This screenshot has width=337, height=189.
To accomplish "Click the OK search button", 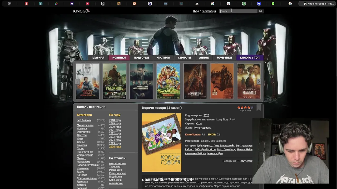I will [260, 11].
